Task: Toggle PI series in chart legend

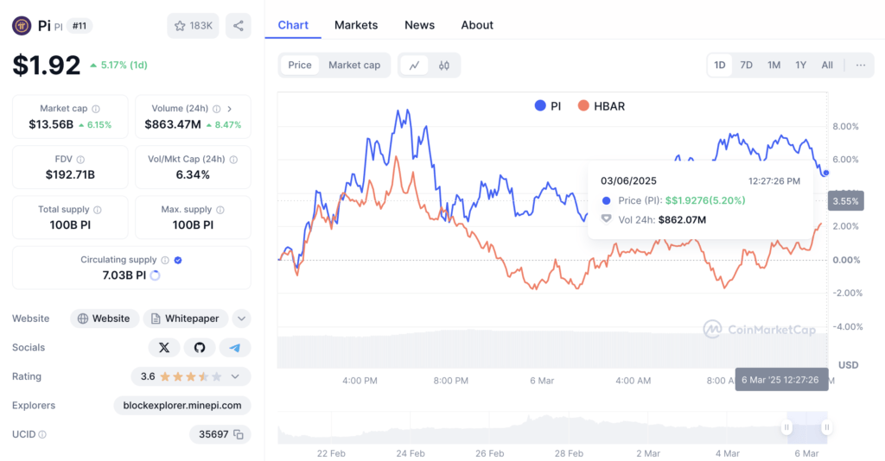Action: [547, 106]
